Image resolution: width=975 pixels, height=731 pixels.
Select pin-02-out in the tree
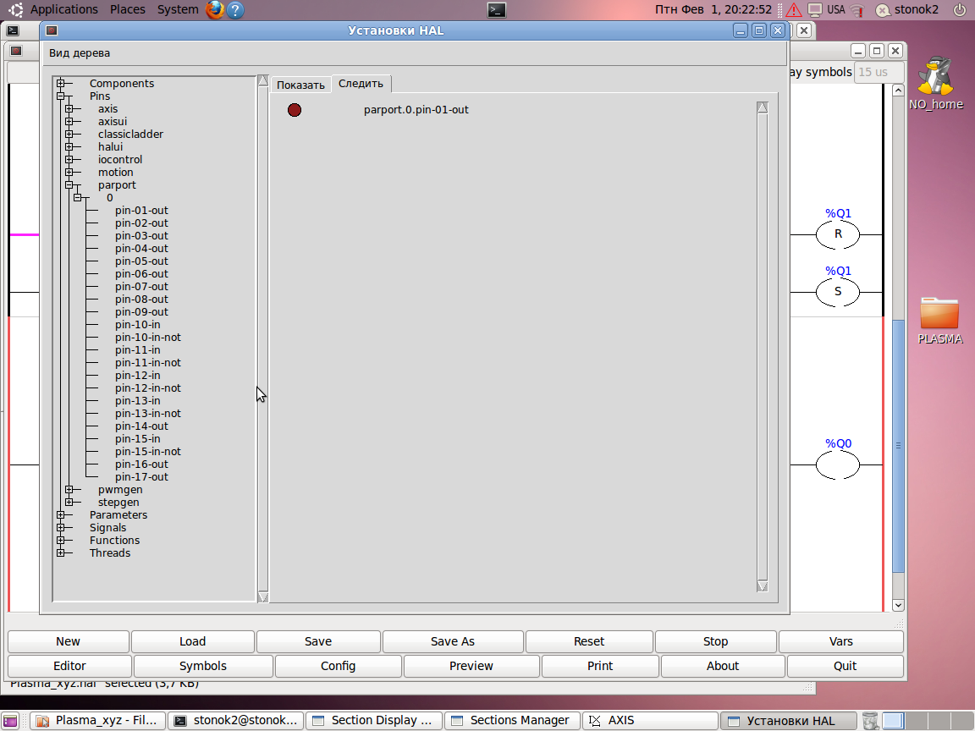coord(142,223)
